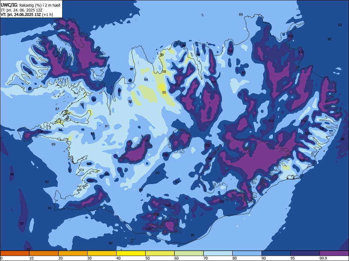Click the '58' humidity value on the map
Viewport: 349px width, 261px height.
click(x=164, y=71)
